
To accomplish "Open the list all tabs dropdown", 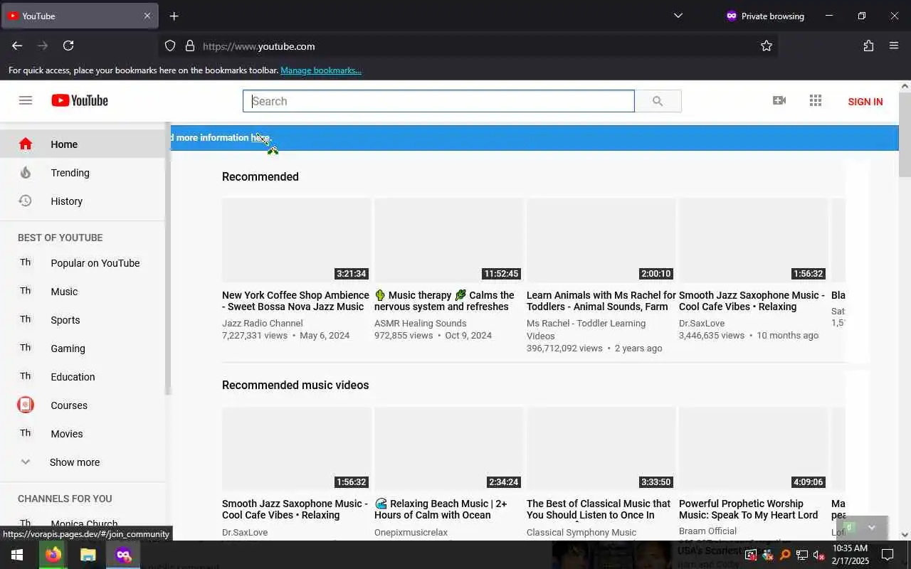I will click(678, 16).
